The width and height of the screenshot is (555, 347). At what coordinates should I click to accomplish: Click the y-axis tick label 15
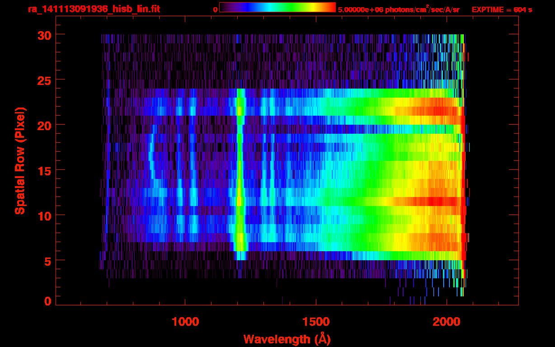[44, 170]
